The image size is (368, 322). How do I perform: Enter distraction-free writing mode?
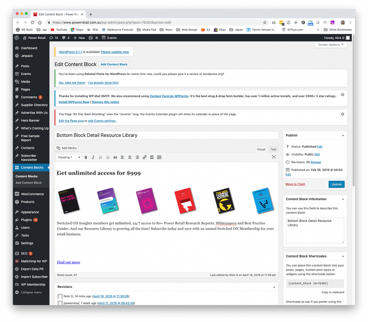click(273, 157)
